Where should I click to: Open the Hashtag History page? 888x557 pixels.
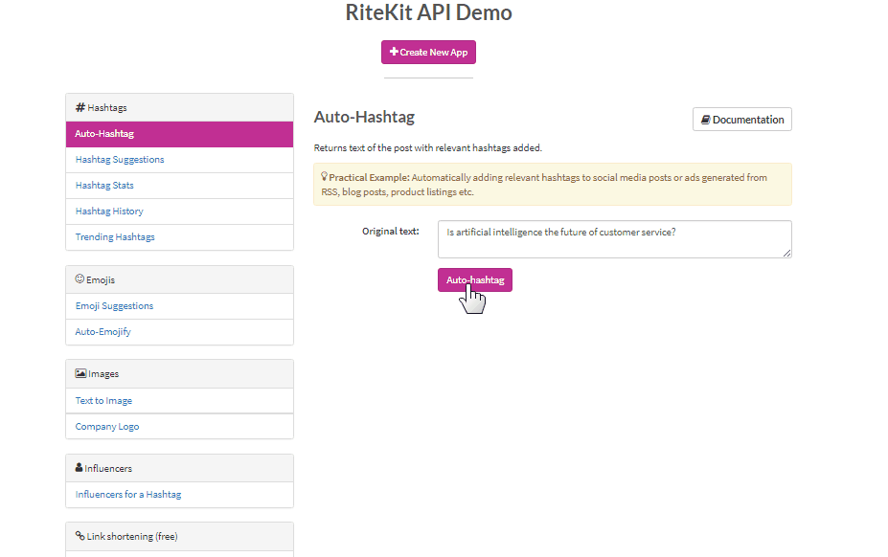pyautogui.click(x=109, y=212)
